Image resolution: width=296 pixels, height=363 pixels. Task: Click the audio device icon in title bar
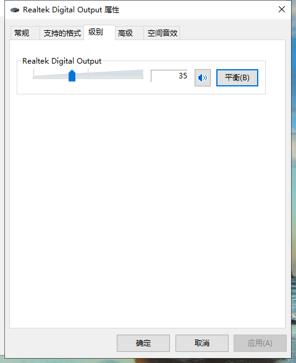click(x=15, y=10)
